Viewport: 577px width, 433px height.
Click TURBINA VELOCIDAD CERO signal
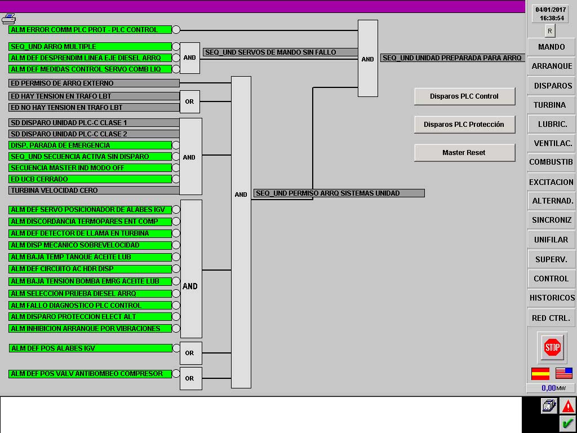(x=94, y=191)
